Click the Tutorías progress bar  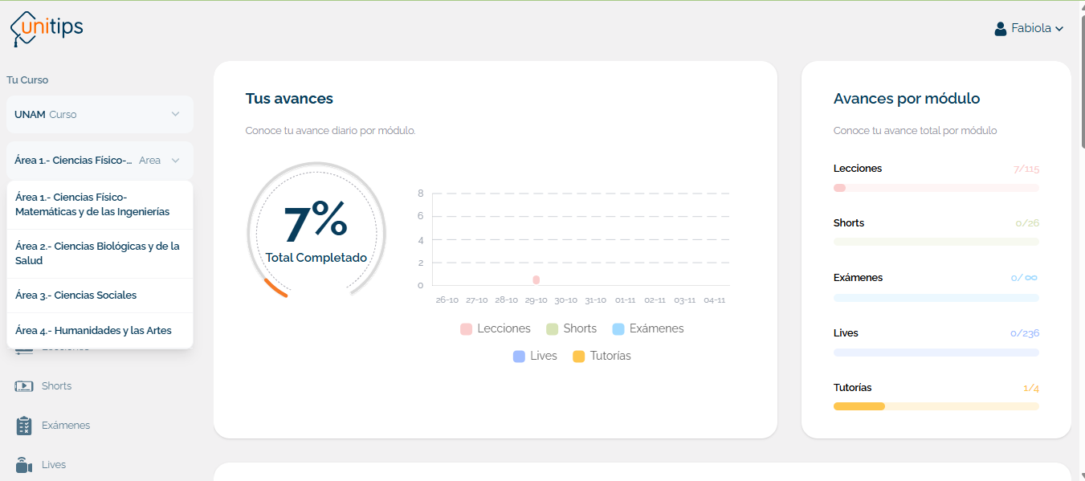[936, 406]
